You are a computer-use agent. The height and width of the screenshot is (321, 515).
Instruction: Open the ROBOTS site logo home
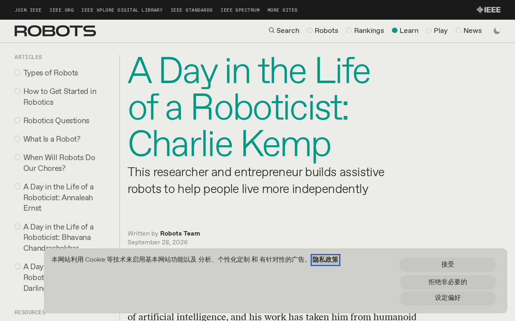(55, 31)
